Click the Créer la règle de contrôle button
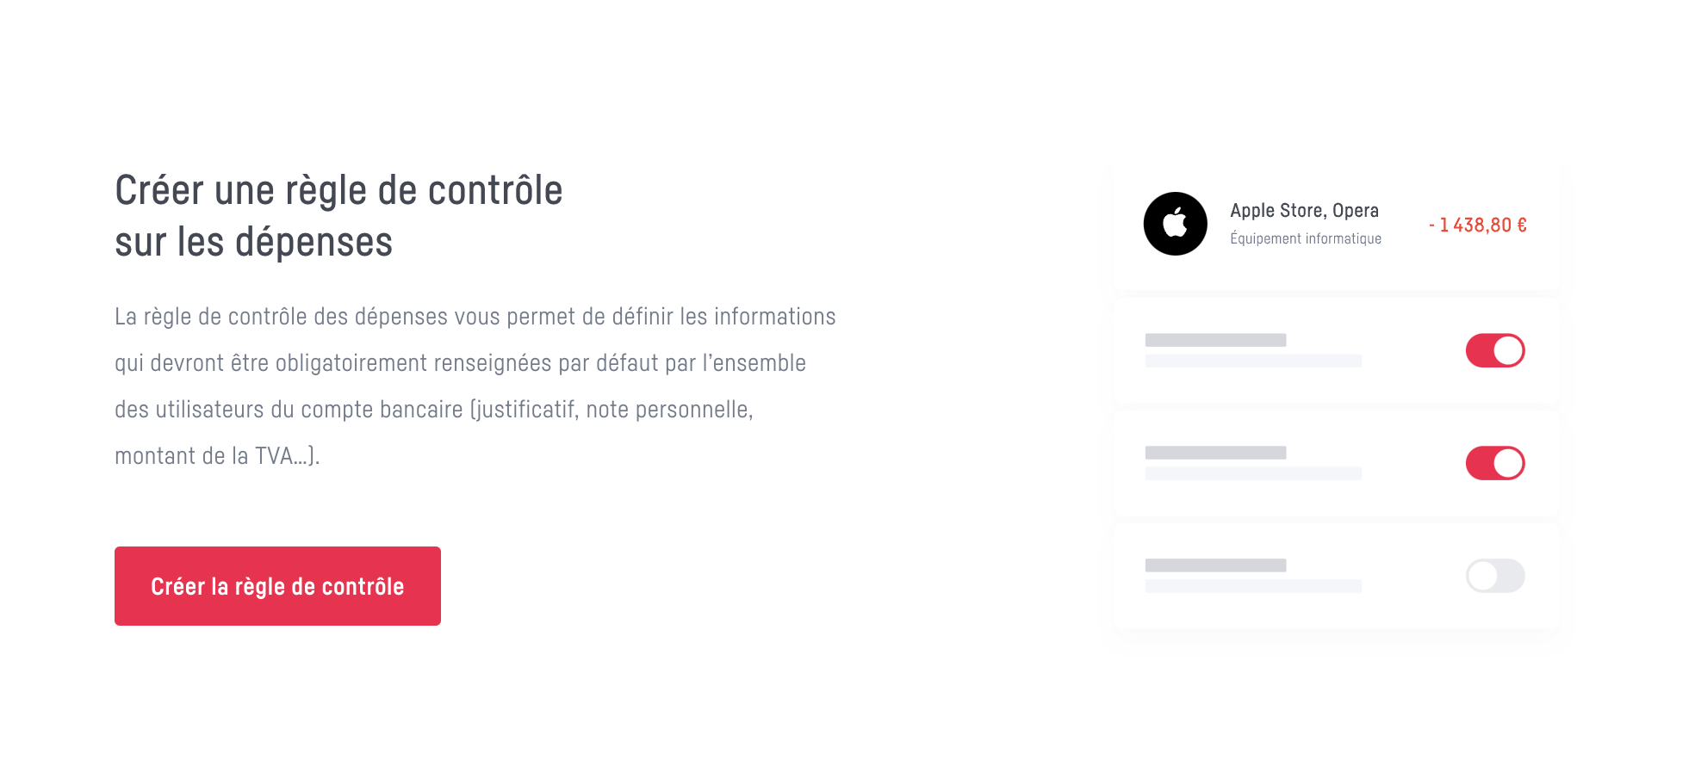The width and height of the screenshot is (1695, 778). coord(277,586)
